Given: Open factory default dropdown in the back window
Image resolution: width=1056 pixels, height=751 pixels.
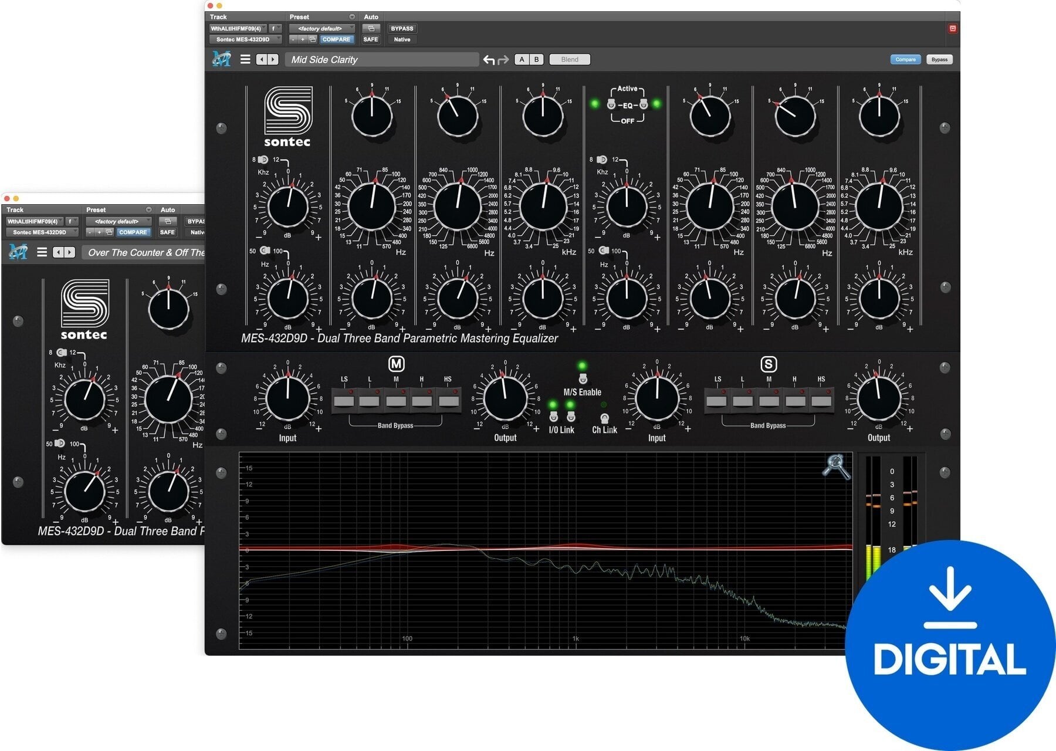Looking at the screenshot, I should [x=119, y=221].
